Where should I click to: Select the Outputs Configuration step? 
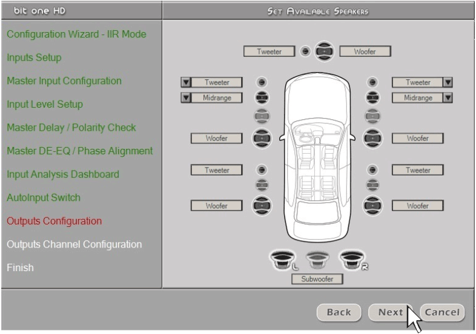point(54,221)
